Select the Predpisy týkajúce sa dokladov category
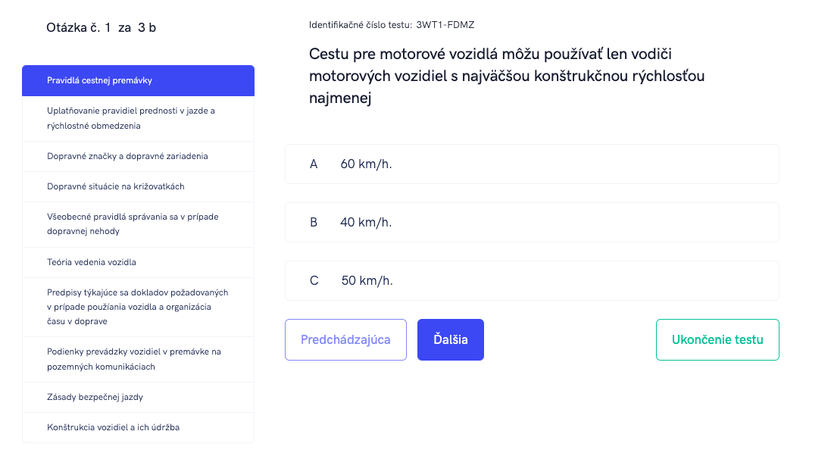The height and width of the screenshot is (453, 831). pyautogui.click(x=138, y=306)
